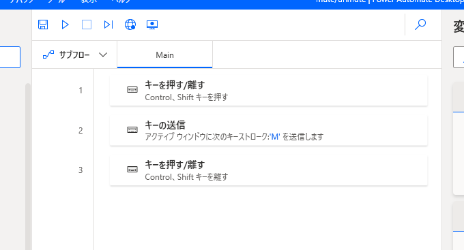Save the flow with the floppy icon

pyautogui.click(x=43, y=25)
